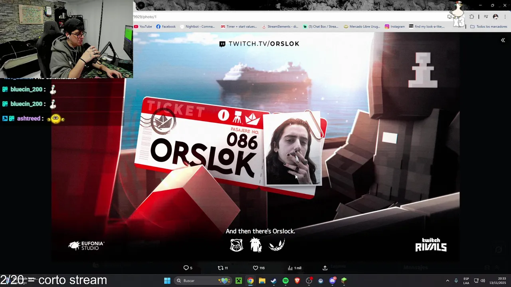Open the green block icon on taskbar
This screenshot has height=287, width=511.
click(344, 281)
